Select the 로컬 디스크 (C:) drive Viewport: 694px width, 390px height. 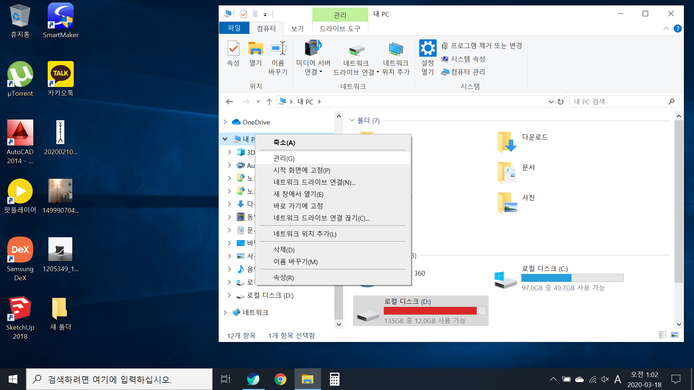(559, 278)
